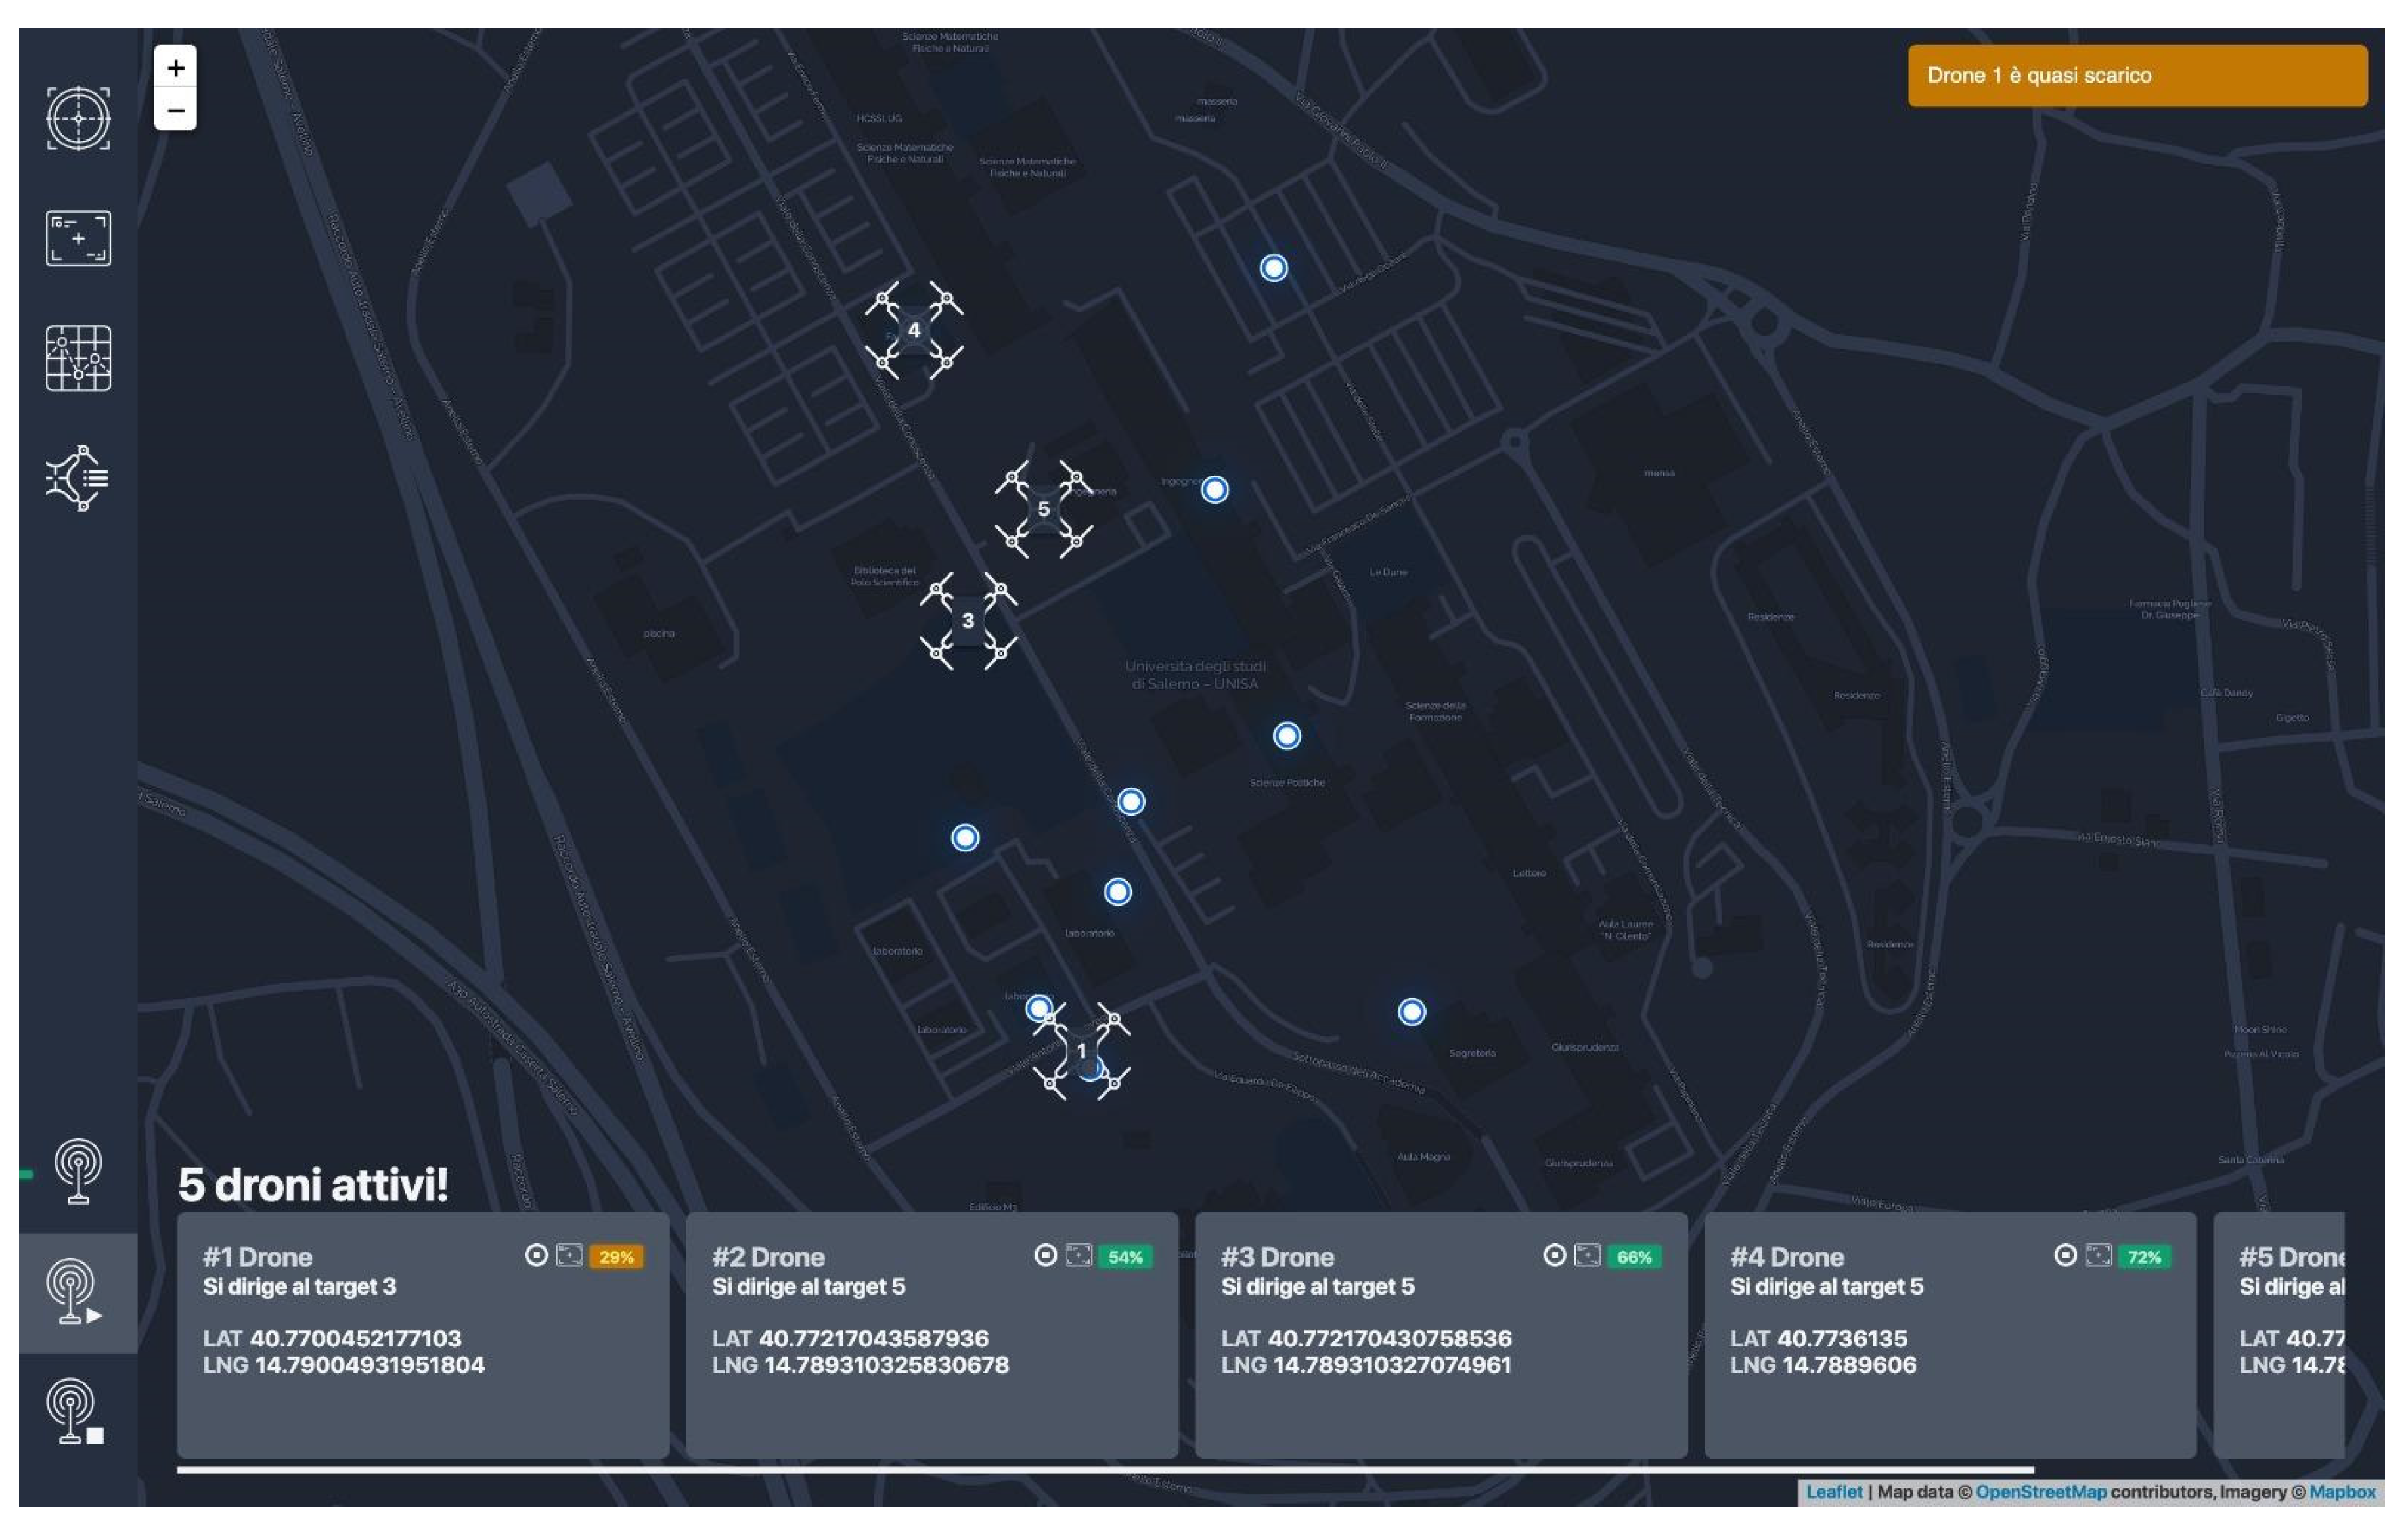Click the drone list icon in sidebar
Screen dimensions: 2408x1531
pos(78,478)
